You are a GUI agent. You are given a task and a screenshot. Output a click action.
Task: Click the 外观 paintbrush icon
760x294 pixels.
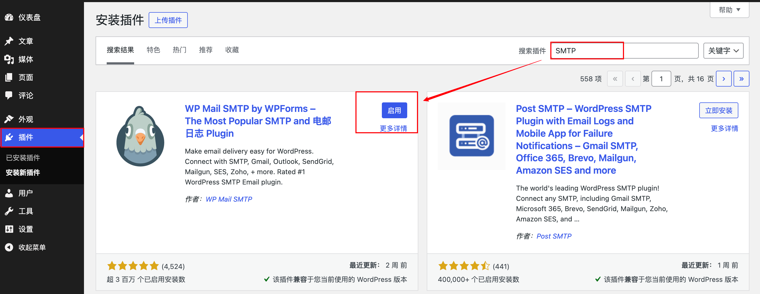[9, 119]
